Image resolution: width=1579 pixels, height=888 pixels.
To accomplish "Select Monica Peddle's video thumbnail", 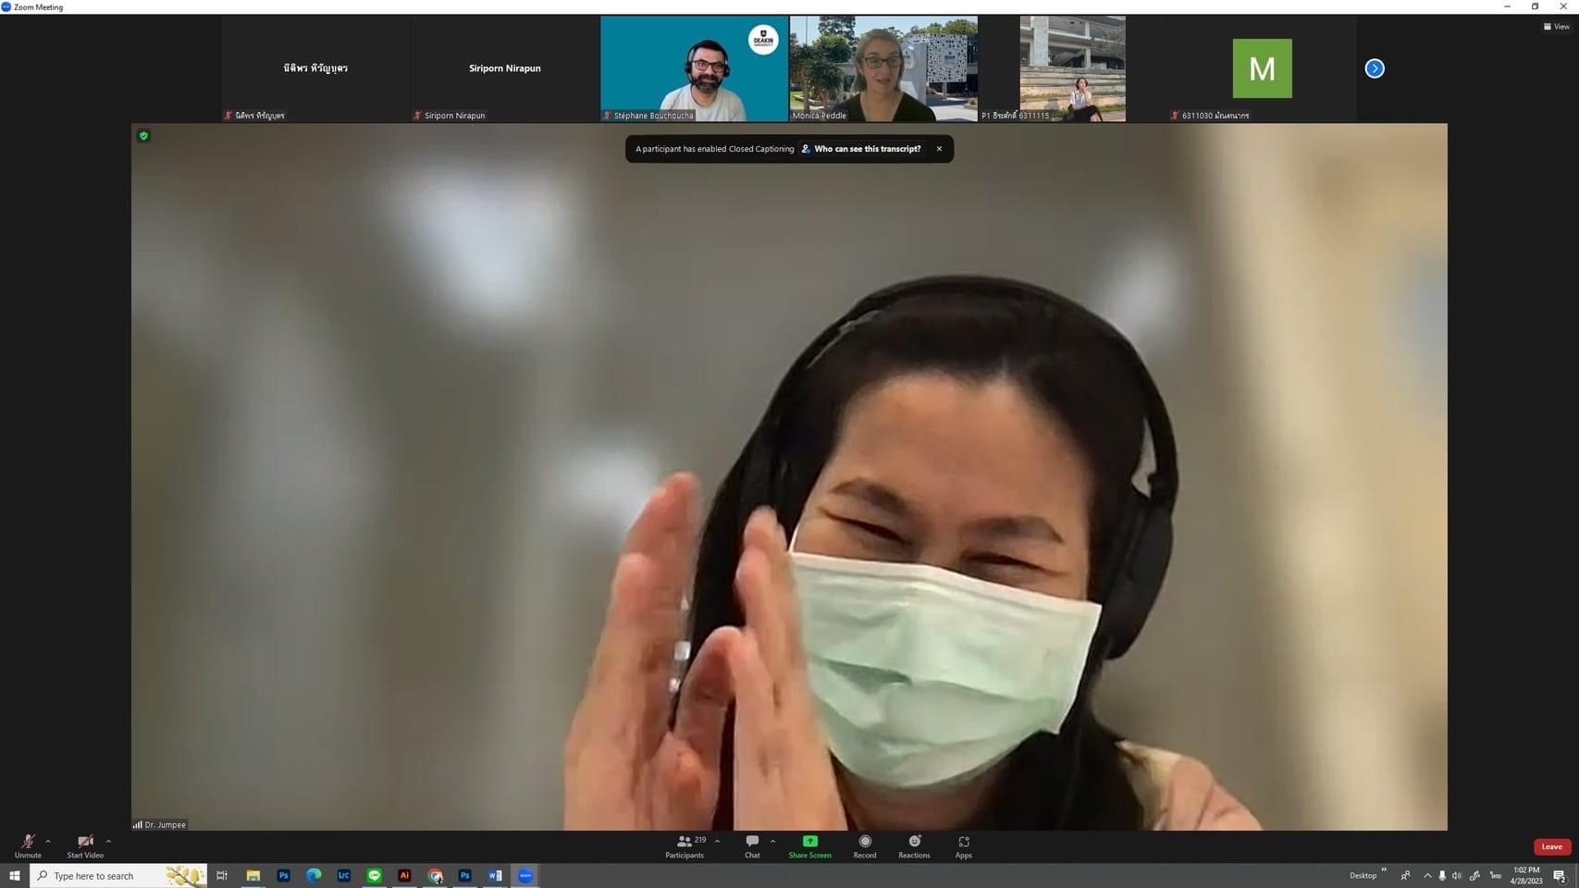I will 883,68.
